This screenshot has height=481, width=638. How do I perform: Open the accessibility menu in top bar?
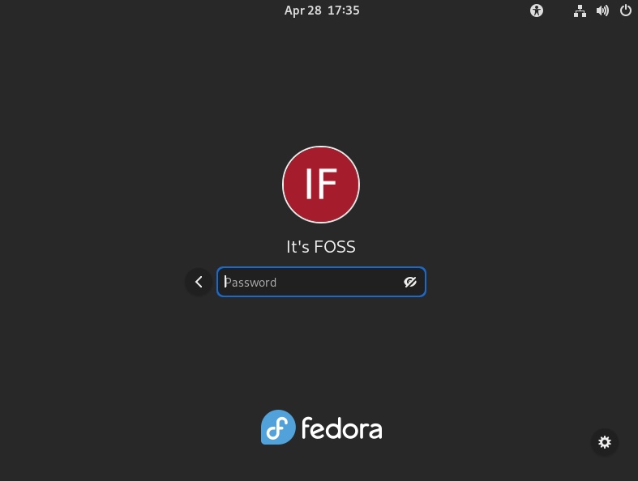pos(537,11)
